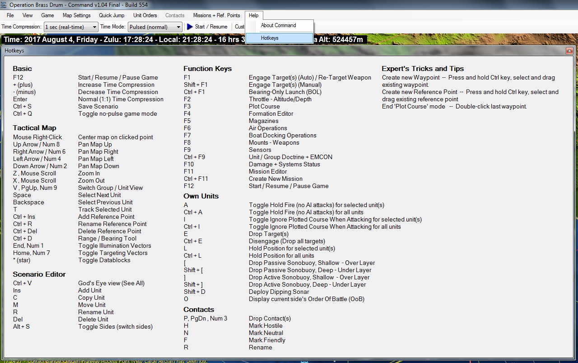This screenshot has height=363, width=578.
Task: Click the 'Range / Bearing Tool' text
Action: [x=107, y=238]
